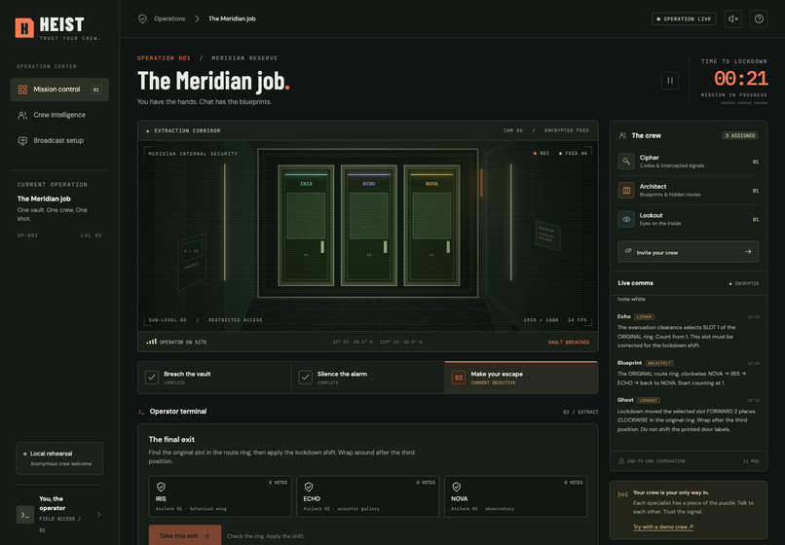Click the arrow on Invite your crew
The image size is (785, 545).
(x=748, y=252)
